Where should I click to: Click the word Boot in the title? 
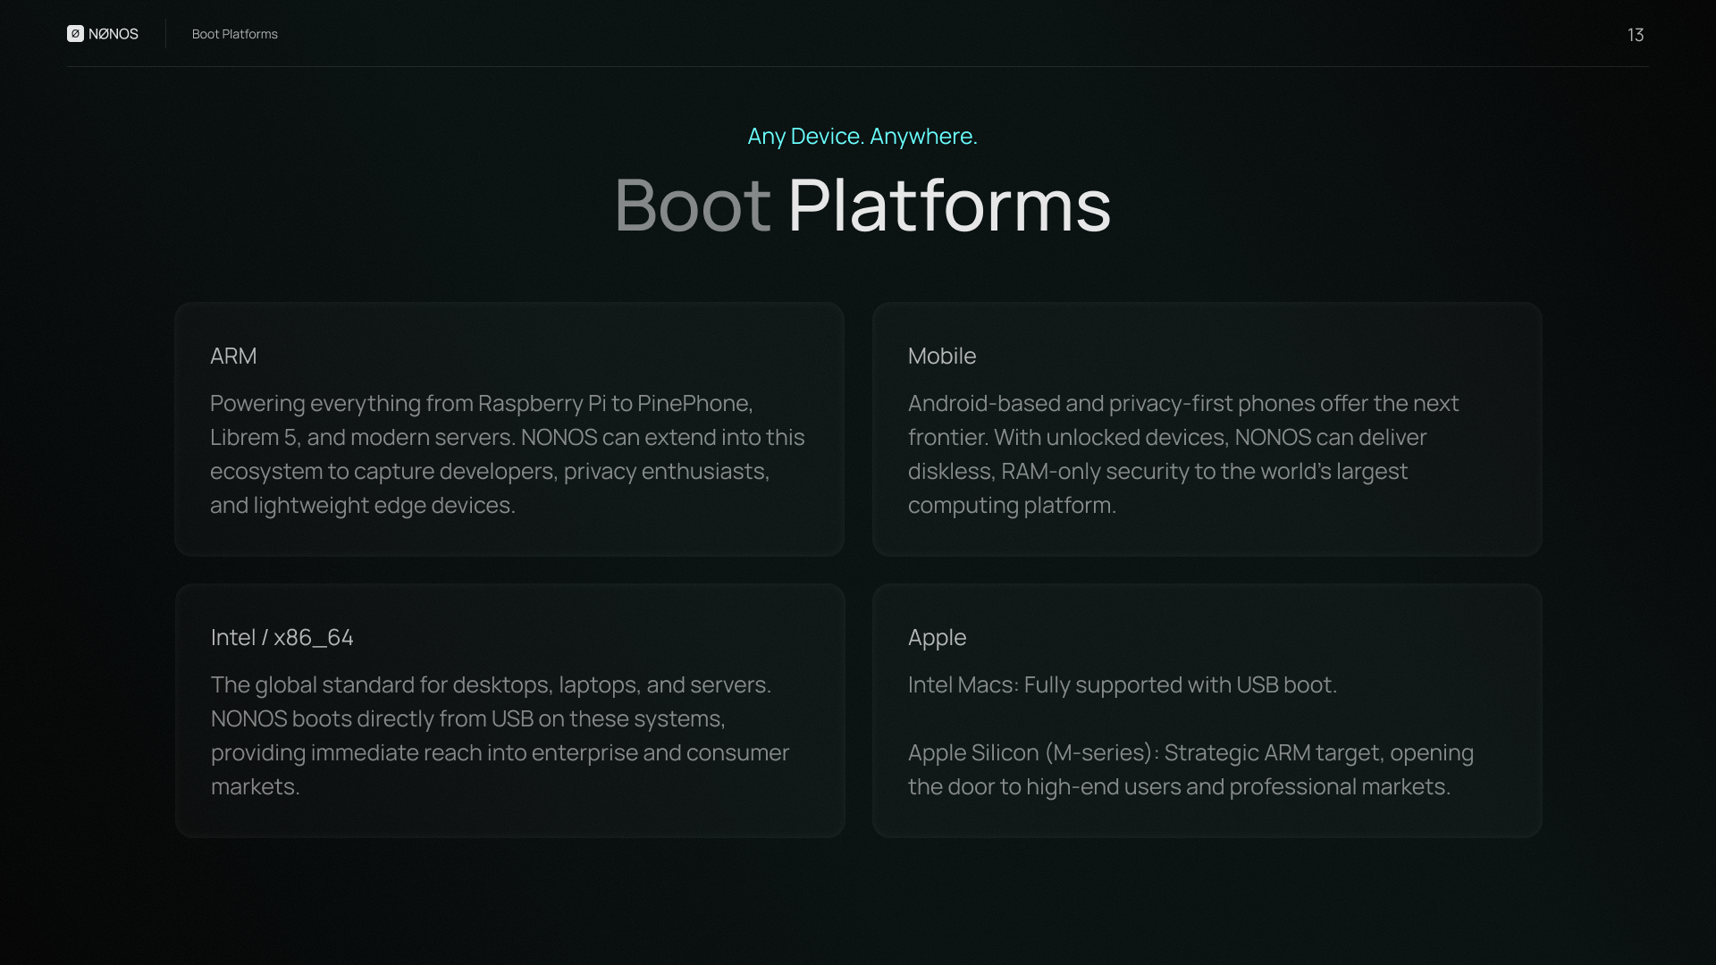click(693, 206)
